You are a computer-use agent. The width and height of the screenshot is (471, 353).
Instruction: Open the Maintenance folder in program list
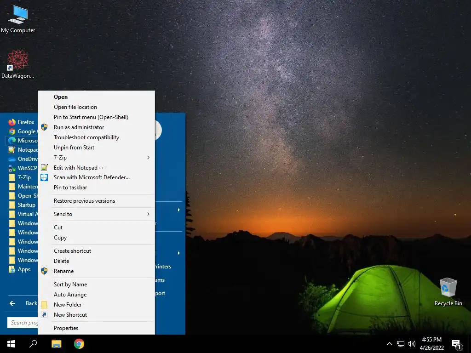click(x=23, y=187)
